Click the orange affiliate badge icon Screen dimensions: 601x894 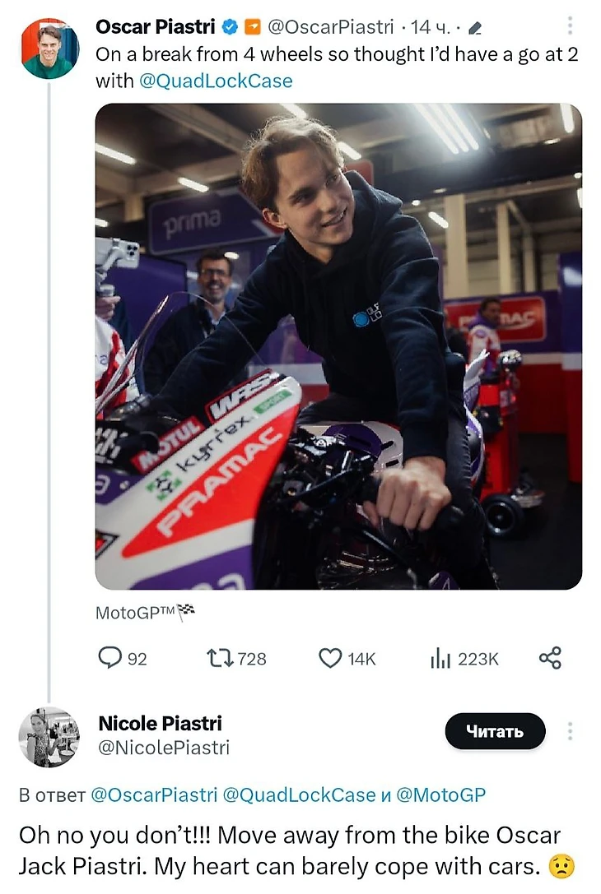[x=254, y=27]
